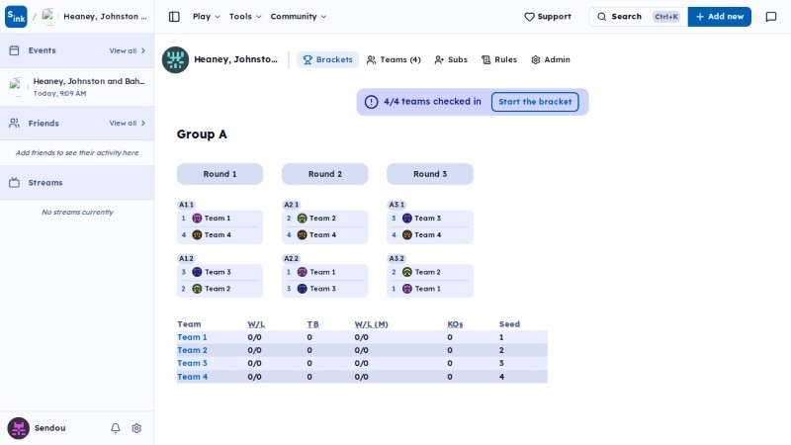Click Team 2 avatar in match A2.1
The image size is (791, 445).
tap(303, 218)
